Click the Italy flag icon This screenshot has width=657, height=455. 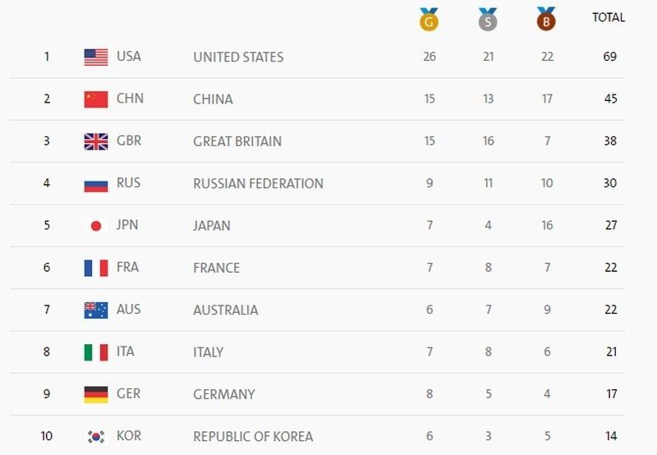coord(96,352)
